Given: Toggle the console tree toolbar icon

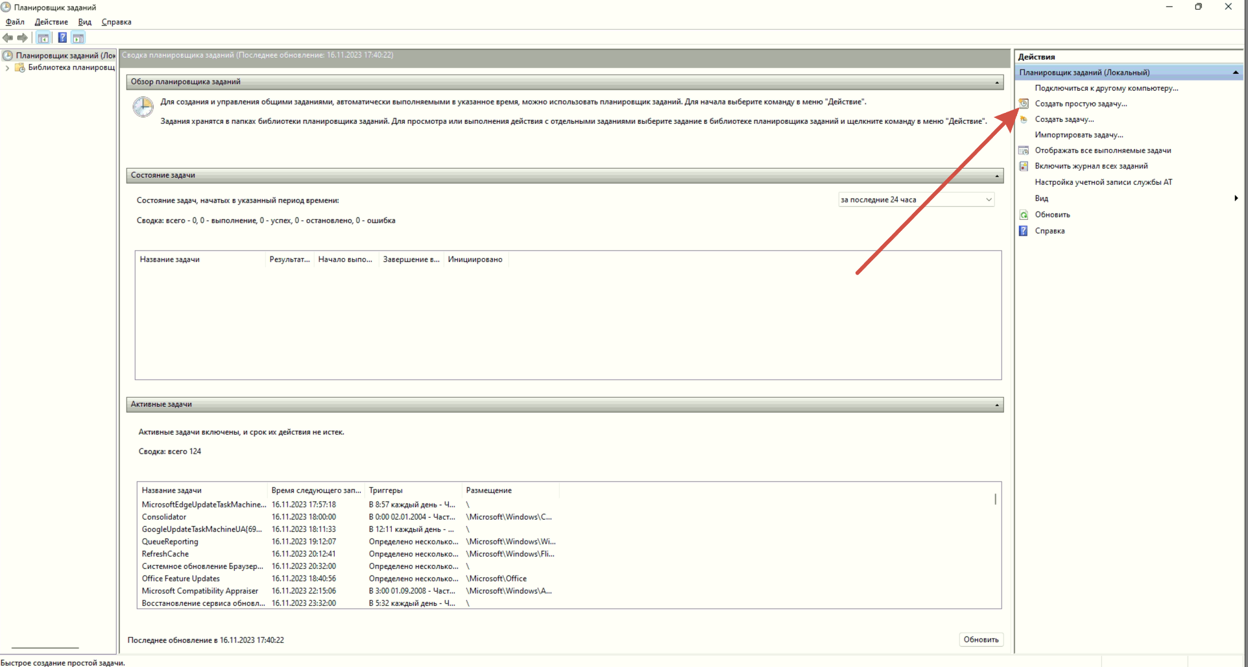Looking at the screenshot, I should 43,38.
